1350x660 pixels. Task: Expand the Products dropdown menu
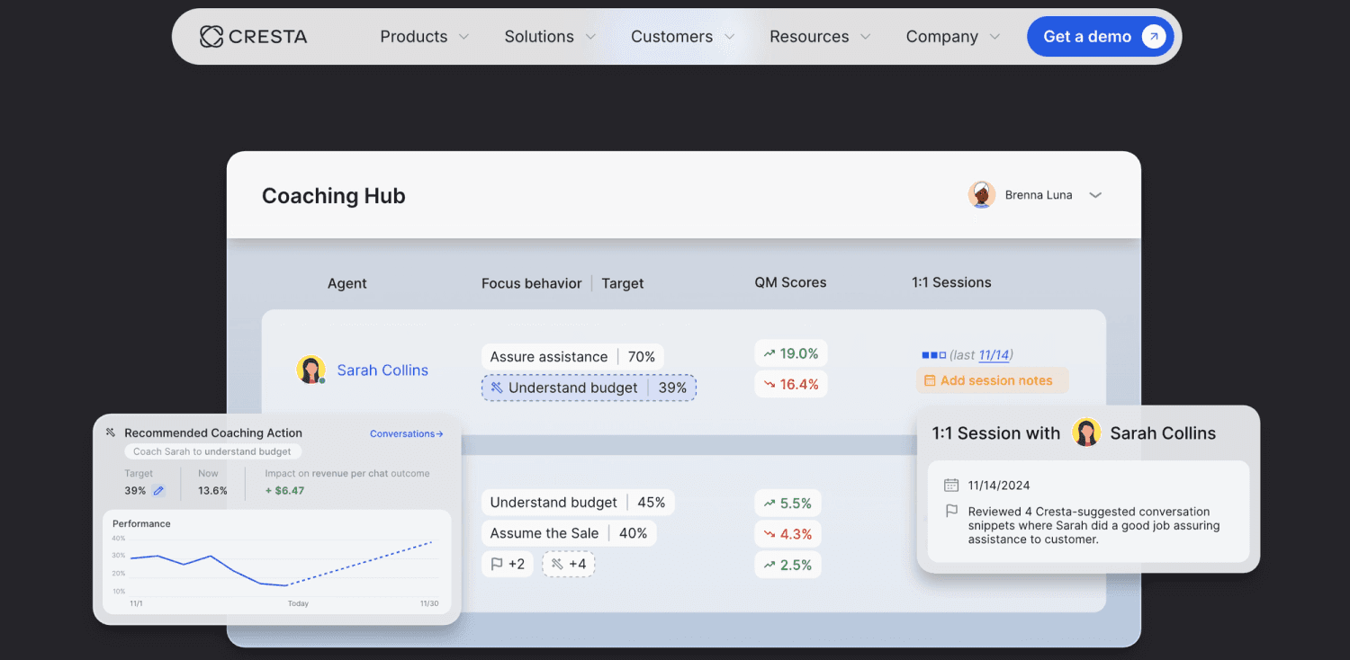click(x=424, y=37)
